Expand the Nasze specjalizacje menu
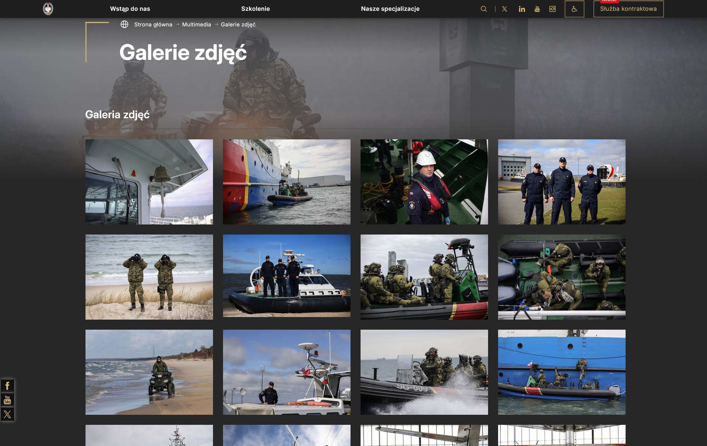 [390, 9]
